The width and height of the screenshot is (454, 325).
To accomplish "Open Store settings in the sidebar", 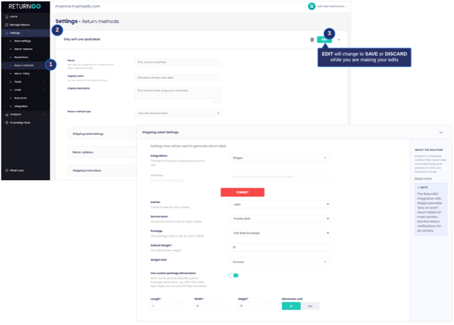I will coord(22,41).
